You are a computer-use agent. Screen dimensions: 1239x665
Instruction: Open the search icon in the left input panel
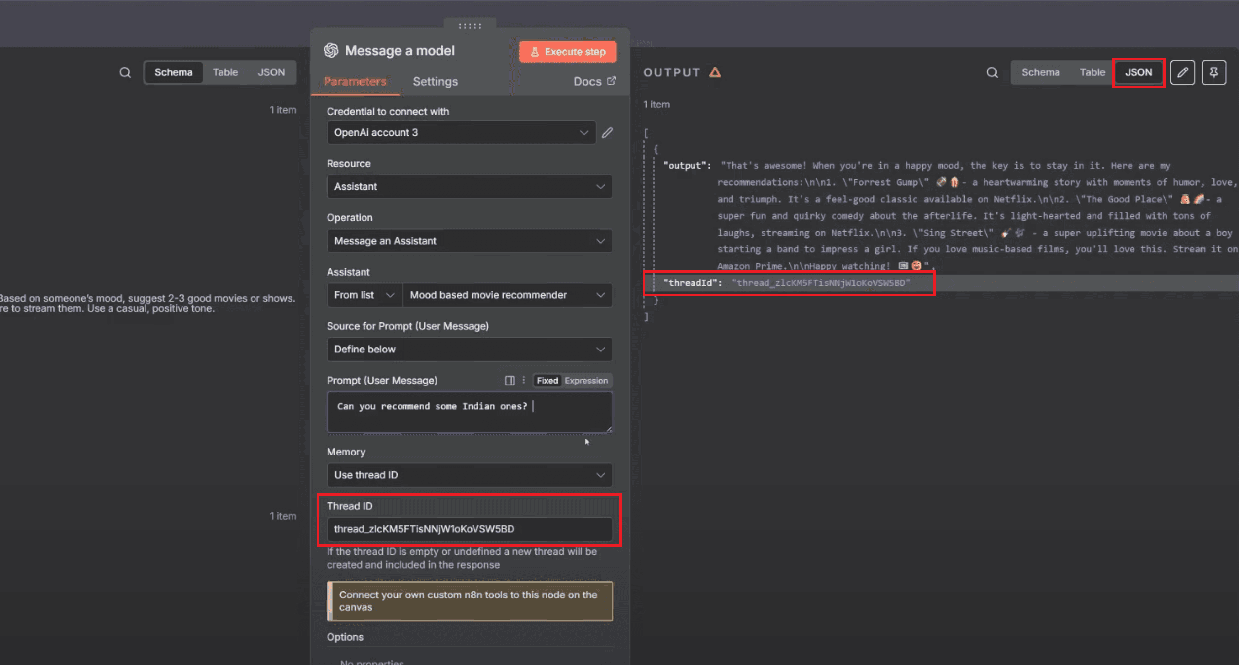click(x=125, y=72)
